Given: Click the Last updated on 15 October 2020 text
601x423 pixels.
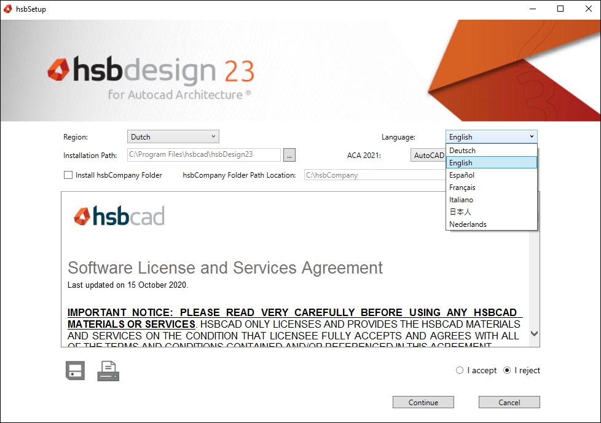Looking at the screenshot, I should click(128, 285).
